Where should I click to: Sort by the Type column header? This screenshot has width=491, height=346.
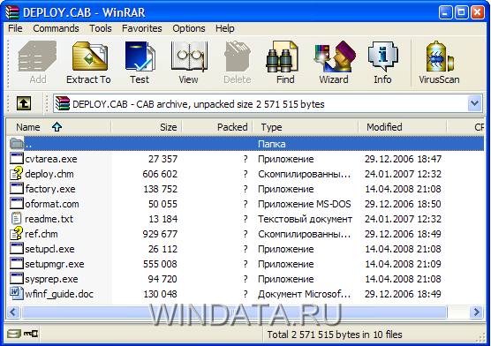306,127
